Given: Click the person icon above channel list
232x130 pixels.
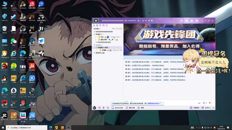Looking at the screenshot, I should tap(94, 25).
